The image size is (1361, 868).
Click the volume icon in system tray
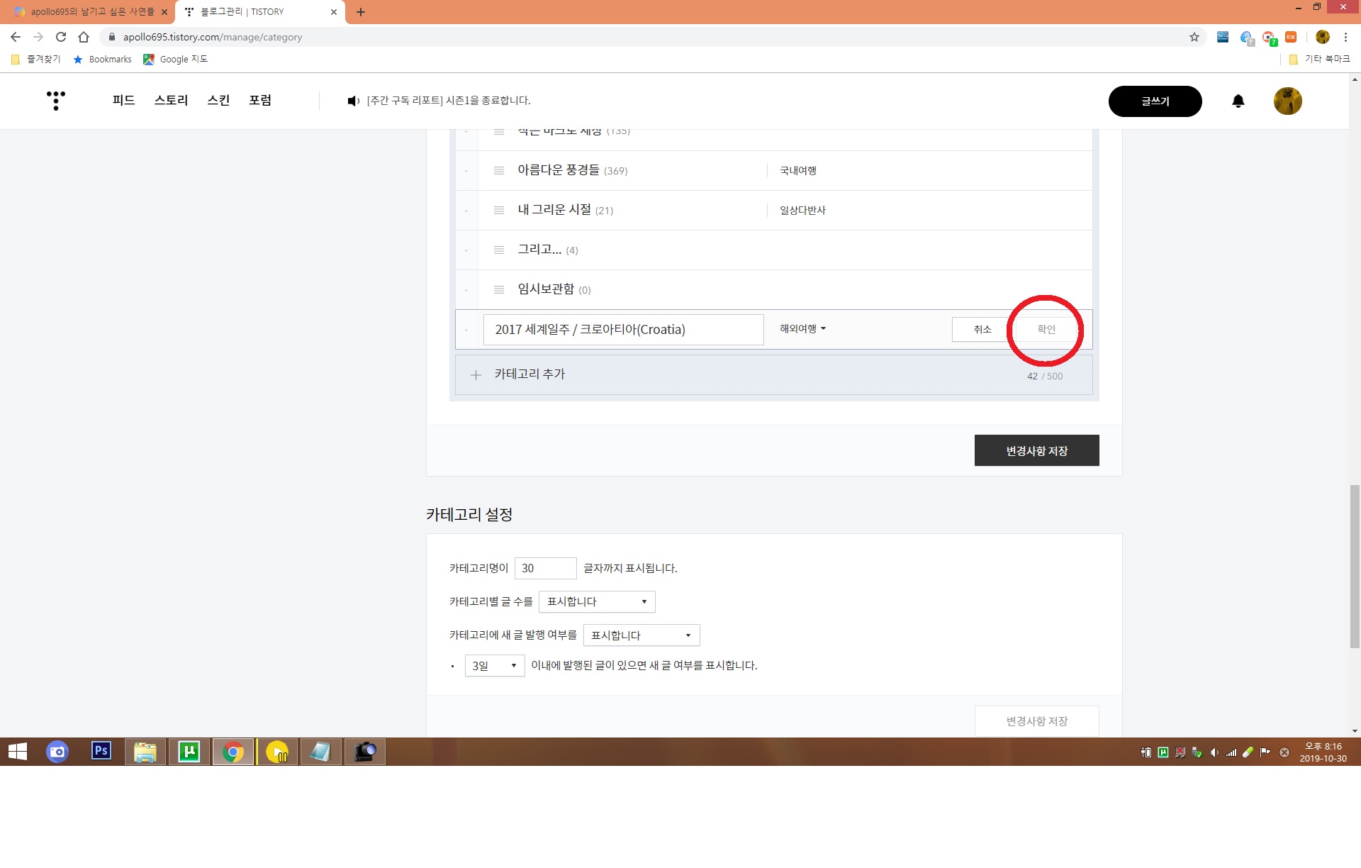(1214, 752)
